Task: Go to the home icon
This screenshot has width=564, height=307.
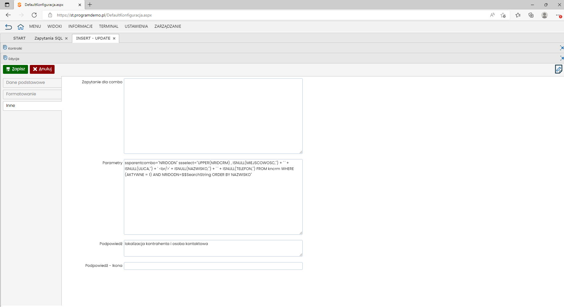Action: [21, 27]
